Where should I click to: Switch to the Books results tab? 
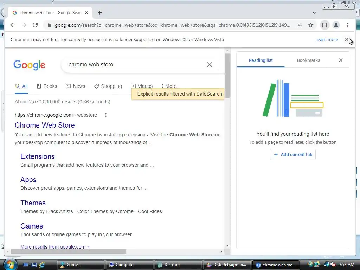[x=47, y=86]
